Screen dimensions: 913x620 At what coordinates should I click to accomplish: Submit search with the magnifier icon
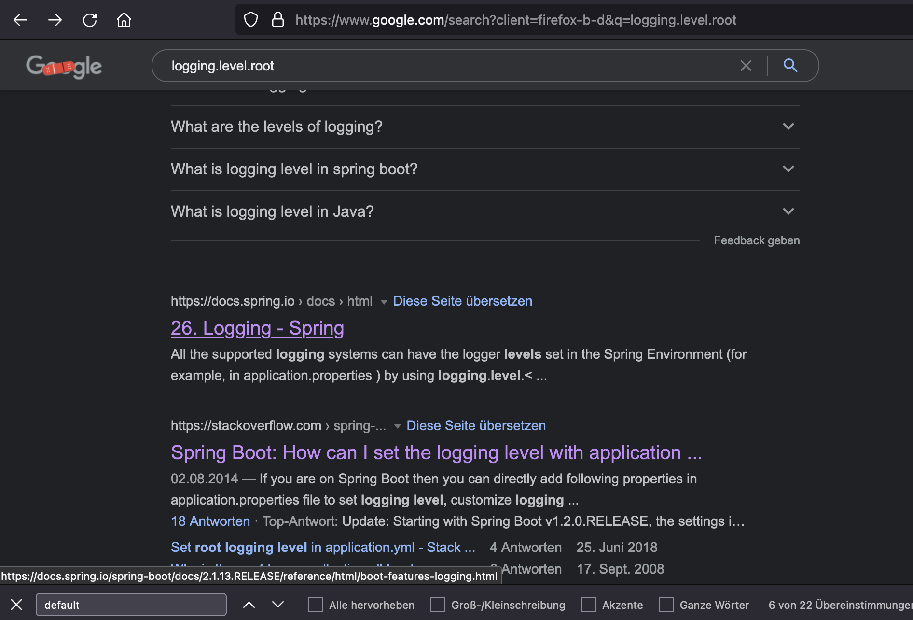(790, 65)
